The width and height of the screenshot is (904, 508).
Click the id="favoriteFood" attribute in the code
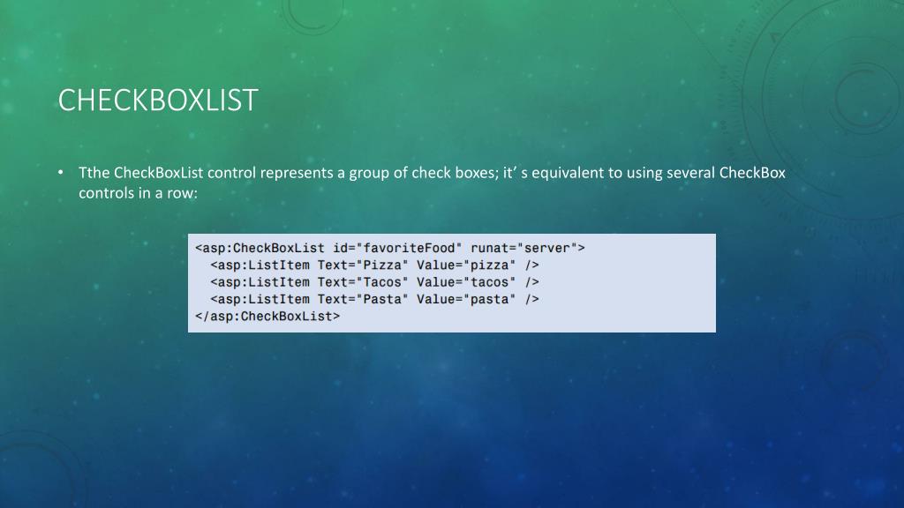point(398,248)
